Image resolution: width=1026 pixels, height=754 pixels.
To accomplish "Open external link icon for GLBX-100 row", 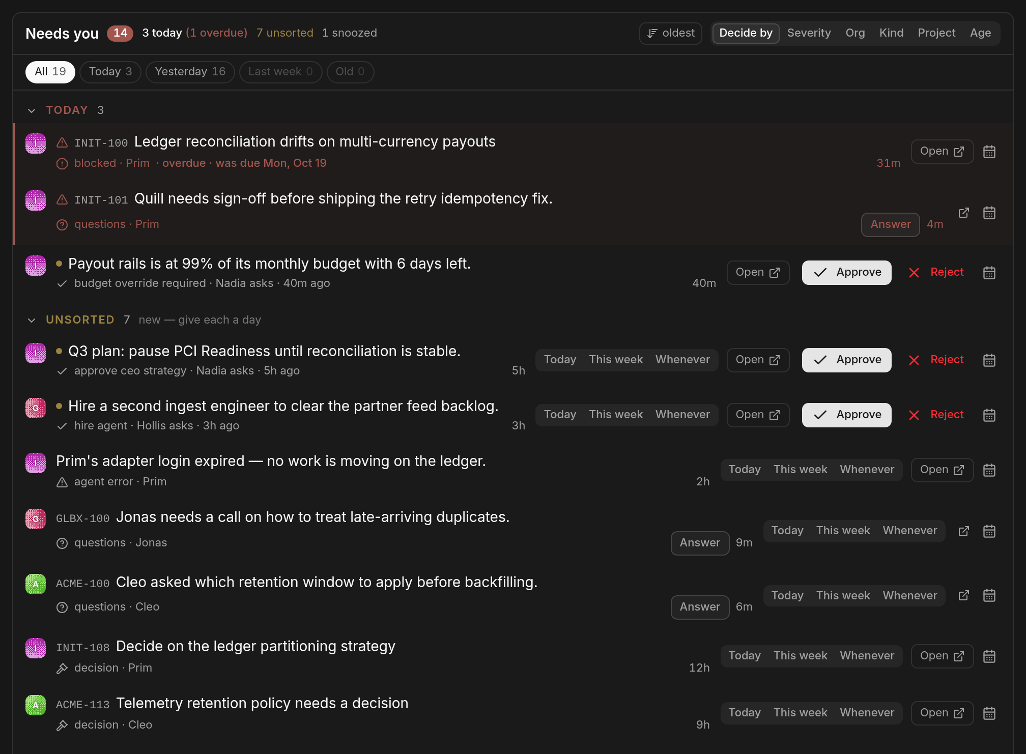I will coord(963,531).
